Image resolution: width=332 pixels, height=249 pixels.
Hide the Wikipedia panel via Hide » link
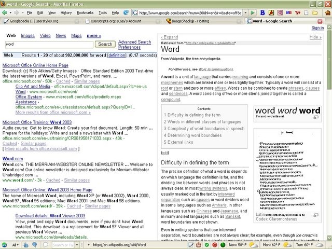point(315,37)
